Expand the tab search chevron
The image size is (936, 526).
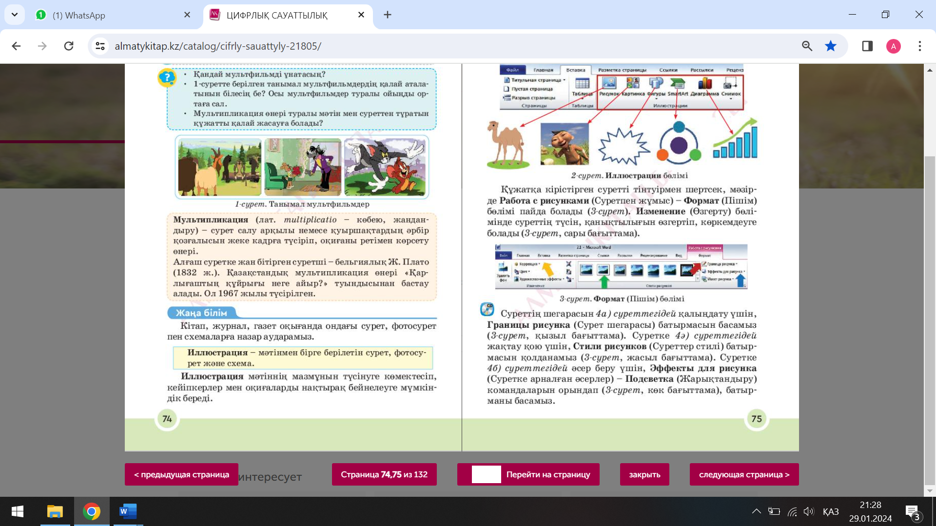click(15, 15)
